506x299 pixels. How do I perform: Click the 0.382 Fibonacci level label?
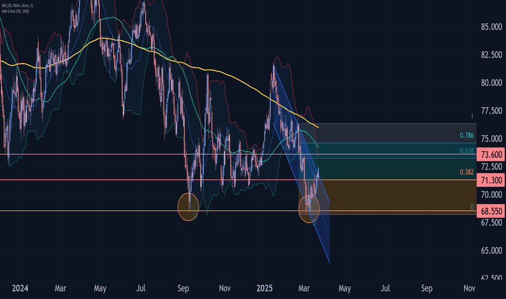click(466, 172)
